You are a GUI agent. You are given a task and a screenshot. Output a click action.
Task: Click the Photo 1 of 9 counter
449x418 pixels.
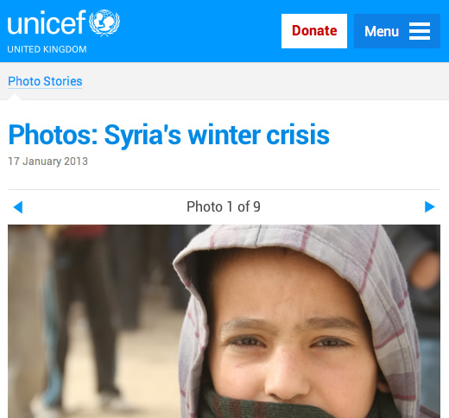(224, 206)
